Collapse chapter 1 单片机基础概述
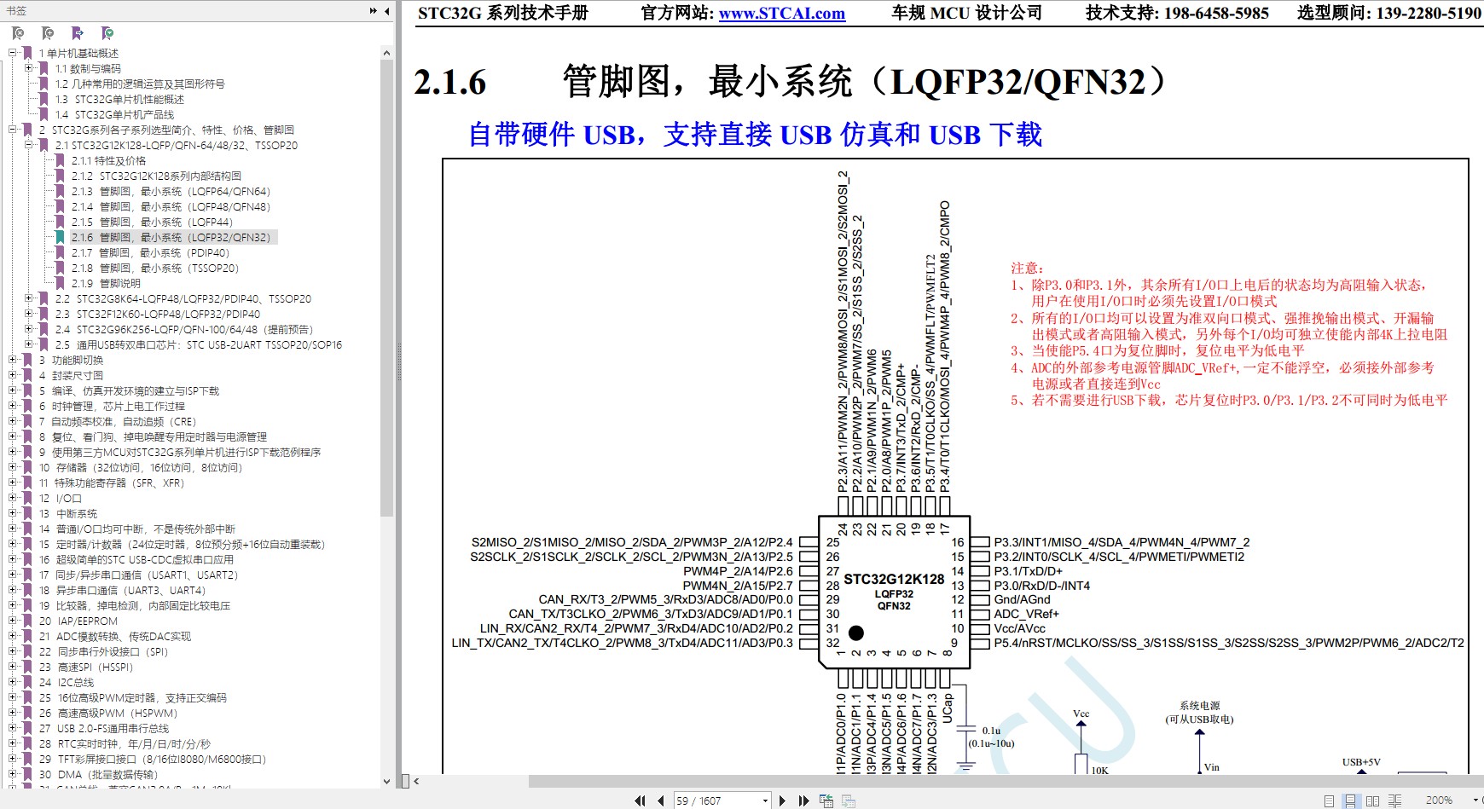Screen dimensions: 1484x809 tap(13, 53)
